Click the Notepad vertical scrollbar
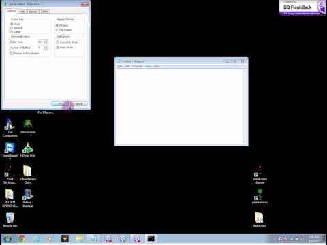Viewport: 327px width, 245px height. (245, 106)
